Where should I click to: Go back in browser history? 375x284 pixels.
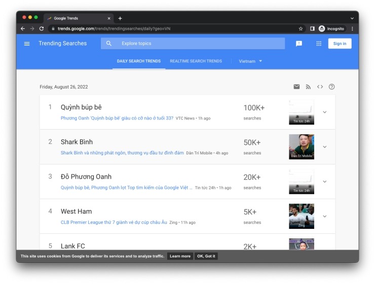click(x=23, y=29)
